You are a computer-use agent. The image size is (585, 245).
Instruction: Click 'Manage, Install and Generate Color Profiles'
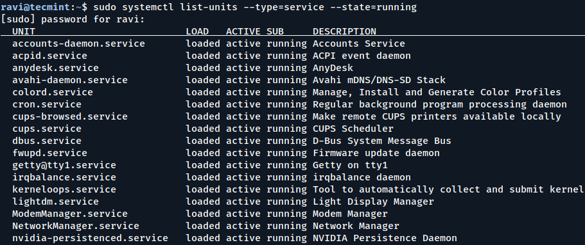[437, 92]
